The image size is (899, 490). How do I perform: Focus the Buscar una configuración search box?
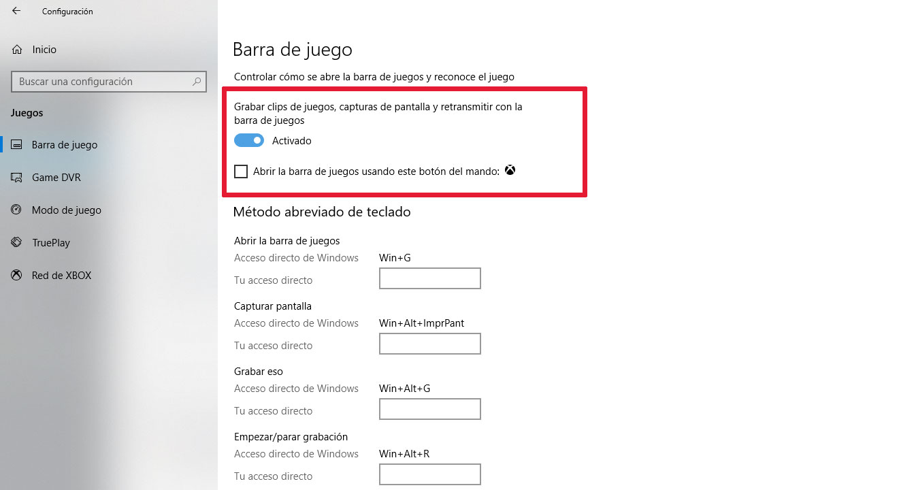click(108, 82)
